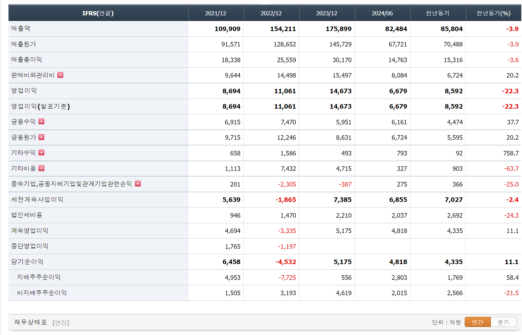Click the 당기순이익 row label

point(27,262)
